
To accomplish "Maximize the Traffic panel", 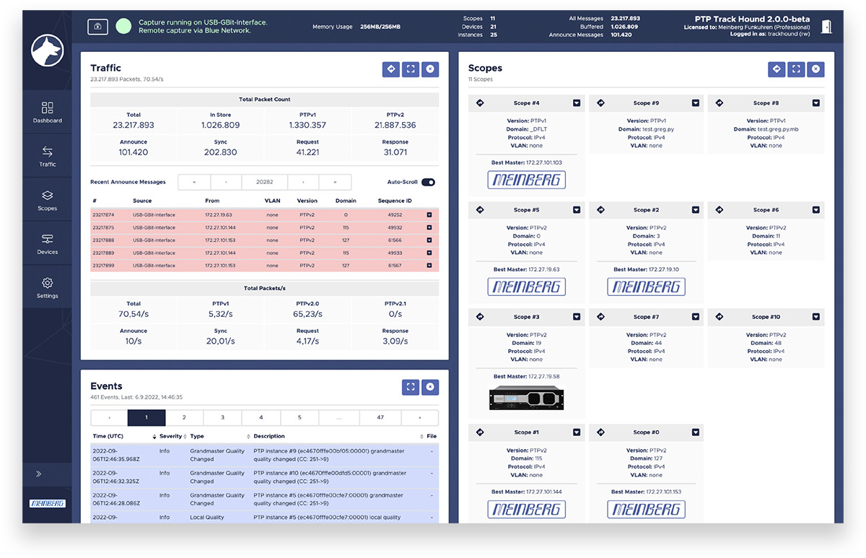I will [x=411, y=69].
